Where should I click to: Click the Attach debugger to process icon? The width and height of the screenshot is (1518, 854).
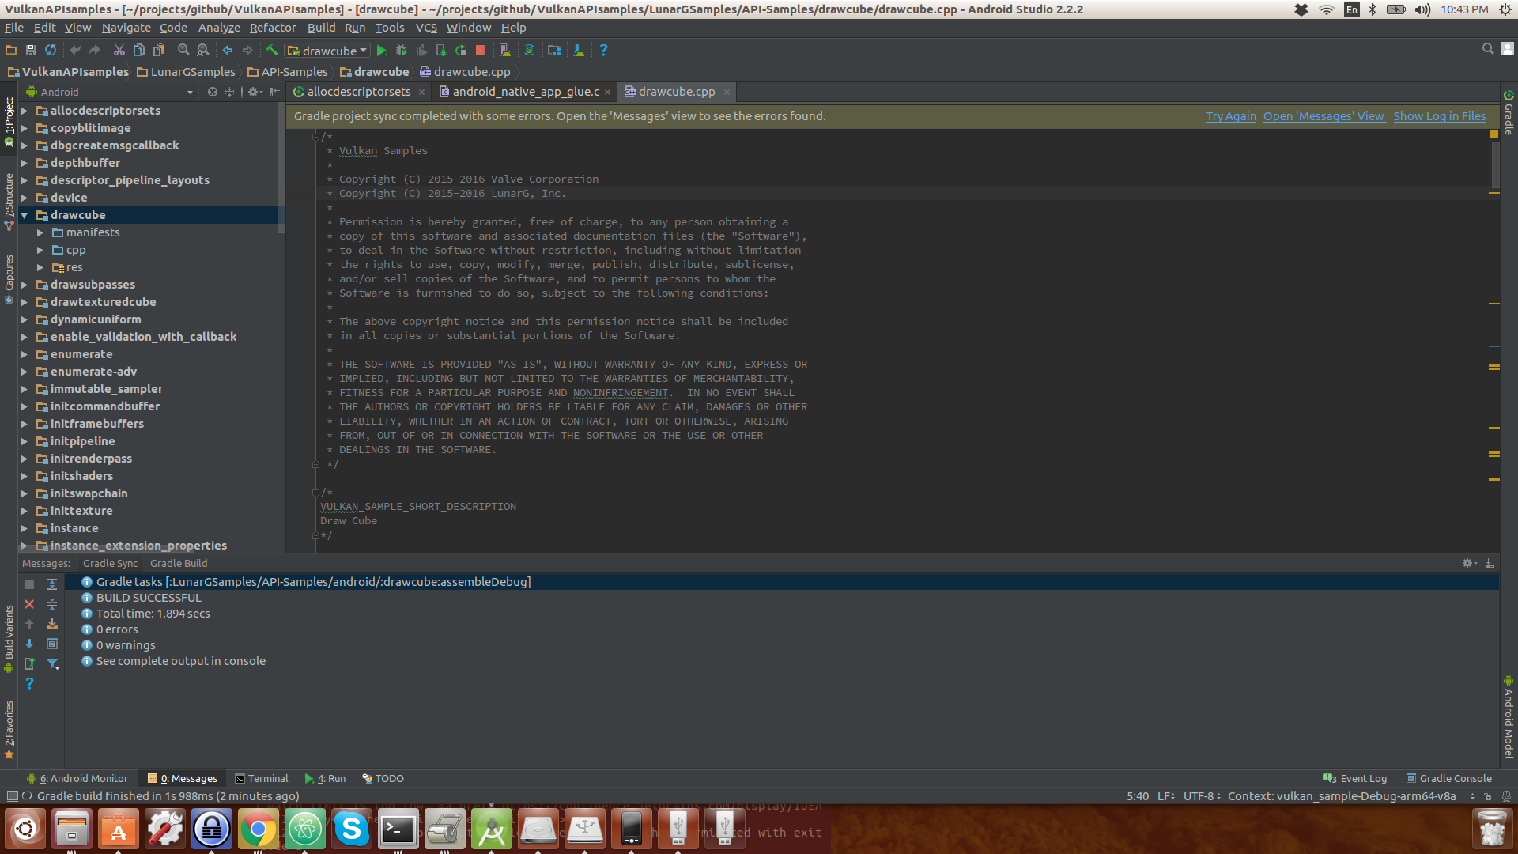click(x=441, y=50)
